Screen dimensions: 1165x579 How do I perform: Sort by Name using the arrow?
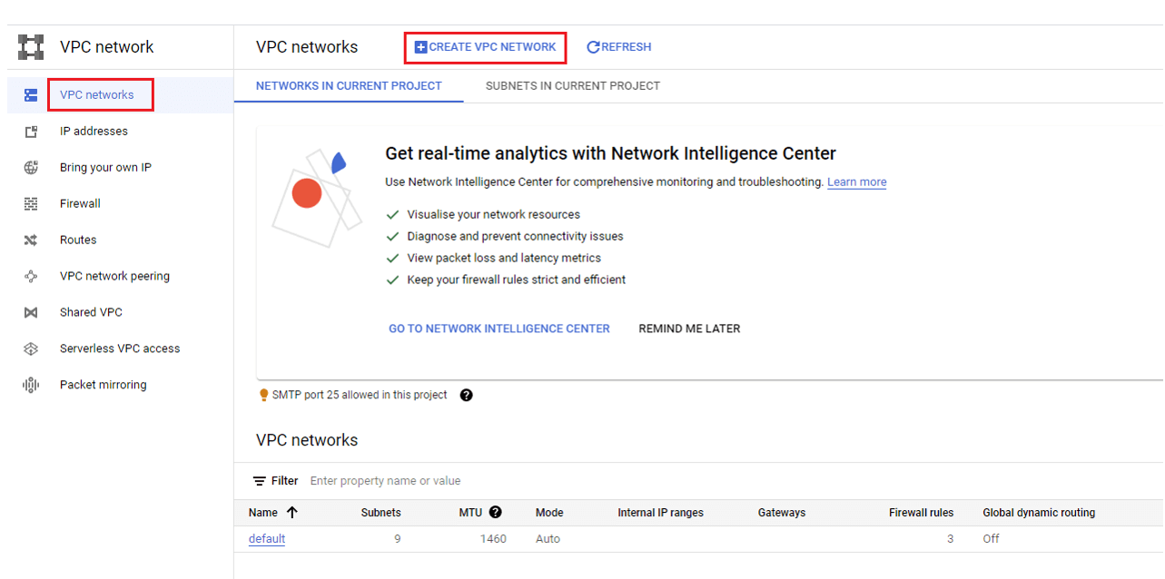(x=291, y=513)
